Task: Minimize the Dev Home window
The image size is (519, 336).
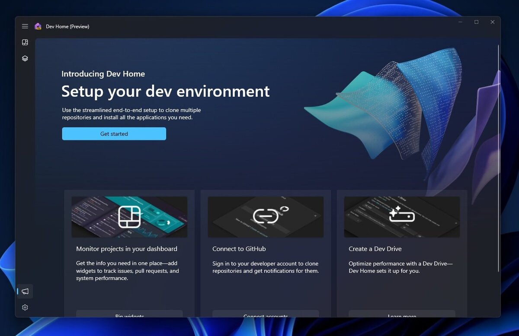Action: coord(460,22)
